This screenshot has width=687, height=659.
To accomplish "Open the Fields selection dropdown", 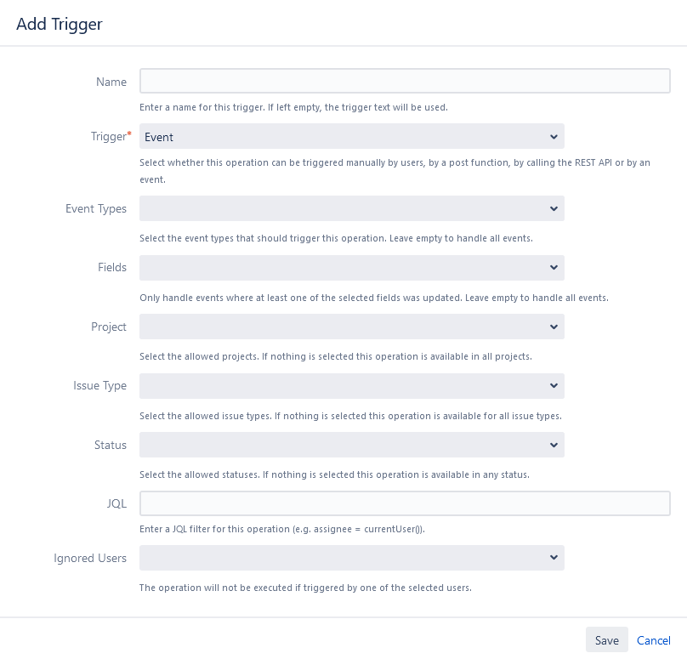I will (x=352, y=268).
